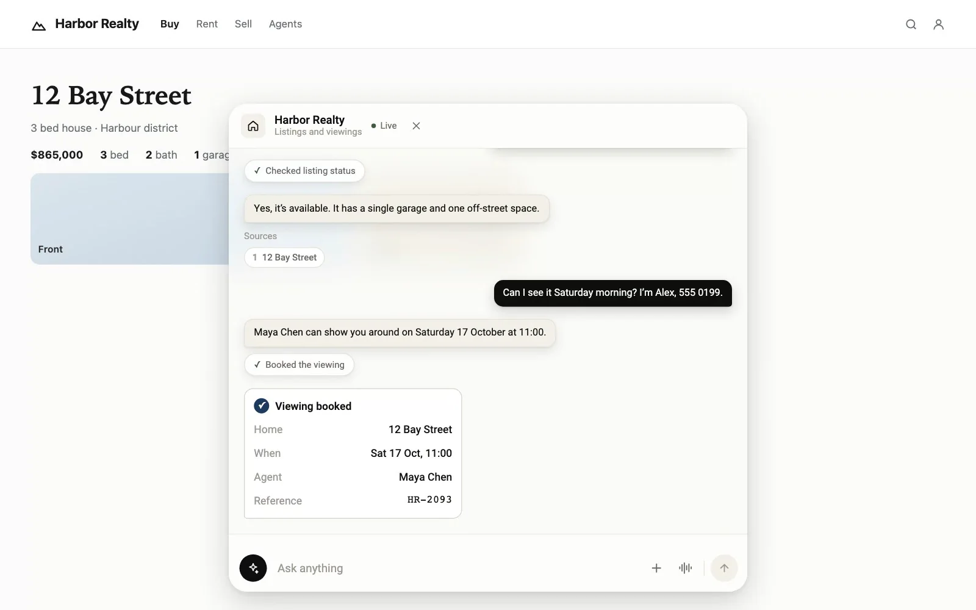
Task: Click the sparkle assistant icon beside input
Action: 253,568
